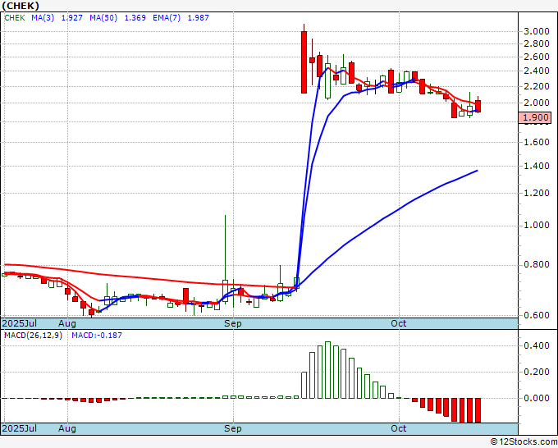Click the MA(3) legend label
558x448 pixels.
[x=43, y=17]
